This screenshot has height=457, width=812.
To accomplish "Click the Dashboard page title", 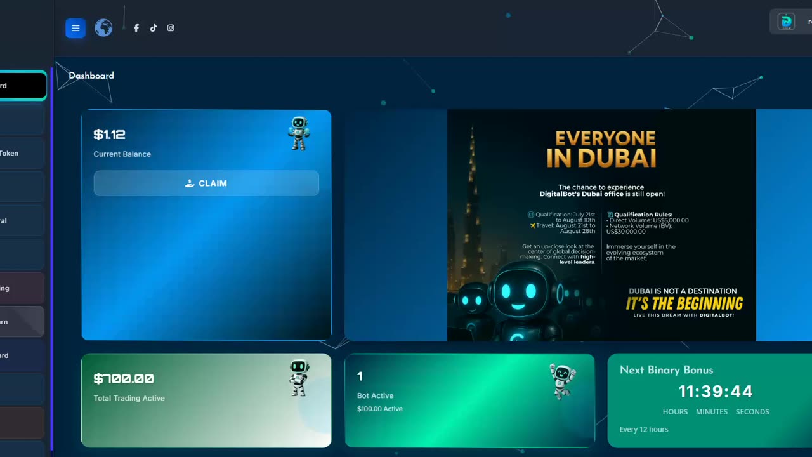I will [x=91, y=76].
